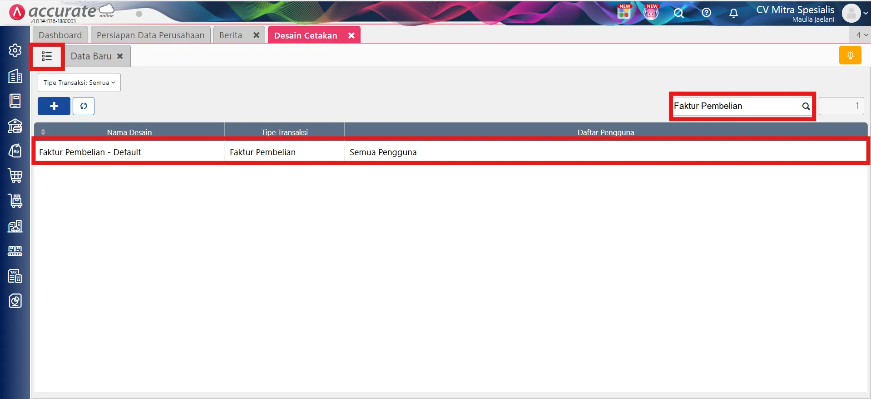Screen dimensions: 871x399
Task: Click the Daftar Pengguna column header
Action: coord(606,132)
